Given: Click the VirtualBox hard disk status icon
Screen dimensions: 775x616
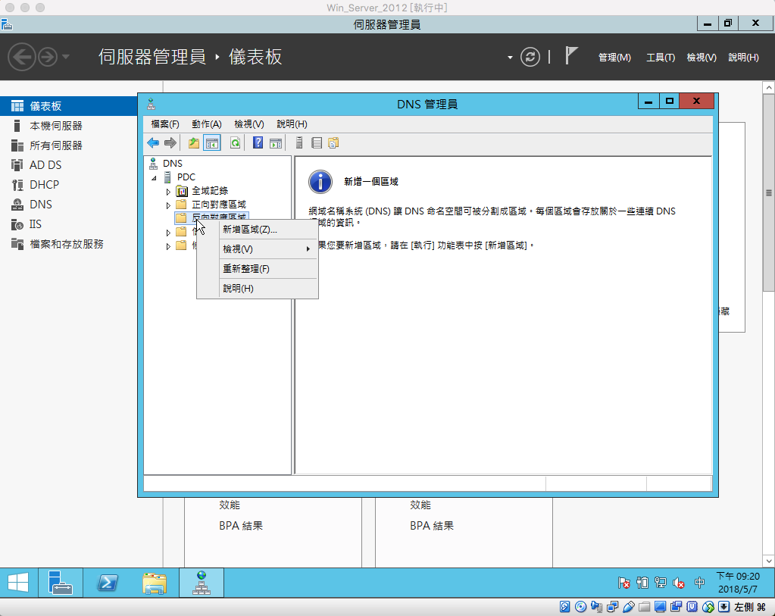Looking at the screenshot, I should click(564, 607).
